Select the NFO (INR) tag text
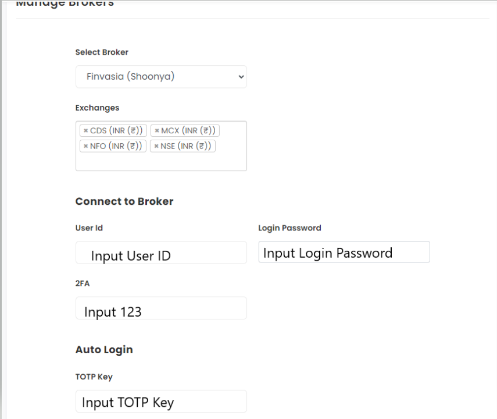Viewport: 497px width, 419px height. tap(116, 146)
